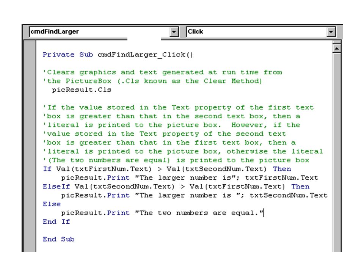This screenshot has width=364, height=273.
Task: Click comment line ending 'otherwise the literal'
Action: (183, 152)
